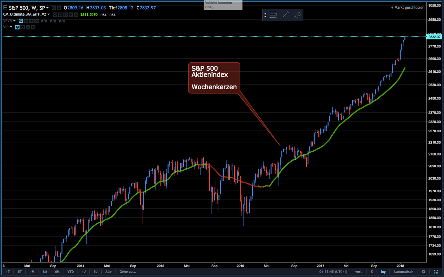The image size is (444, 277).
Task: Set range to 5J
Action: 96,272
